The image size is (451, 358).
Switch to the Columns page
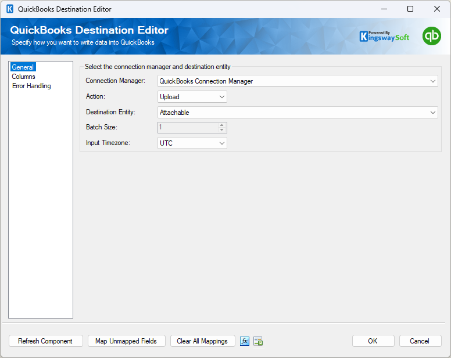(x=23, y=77)
